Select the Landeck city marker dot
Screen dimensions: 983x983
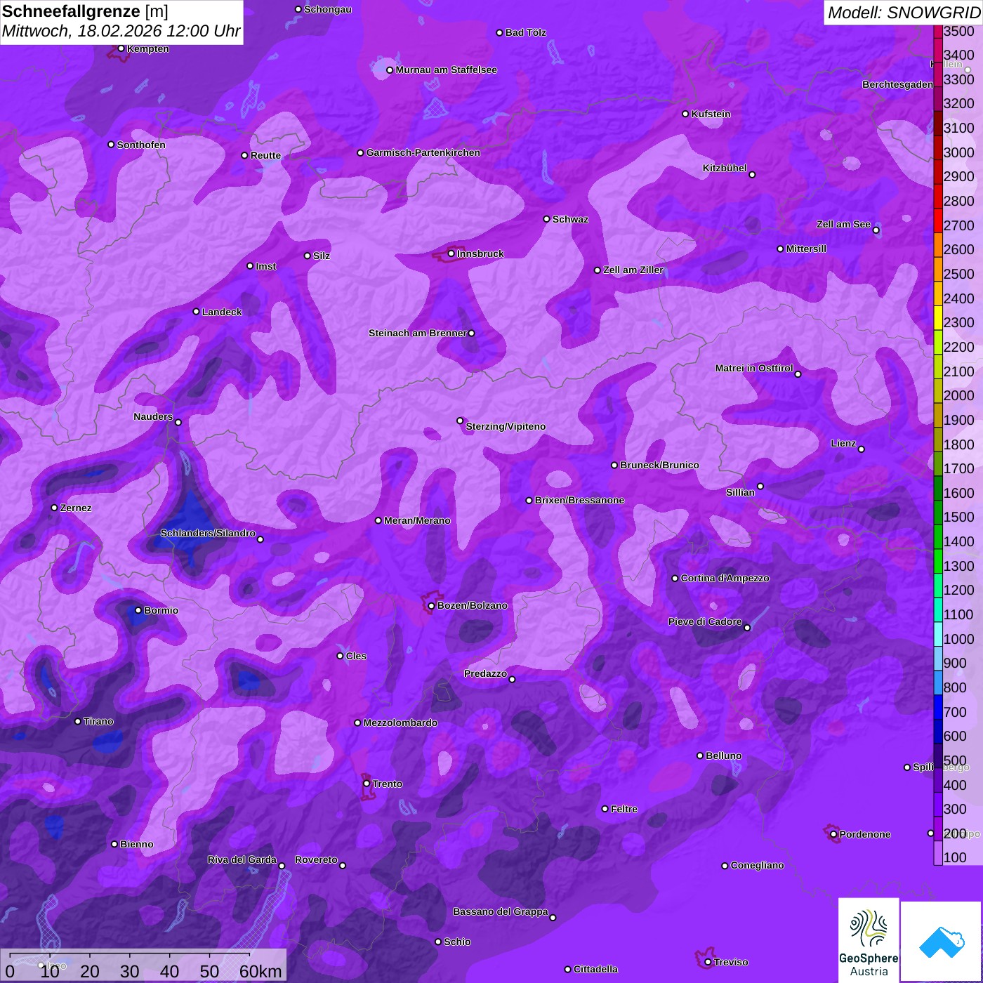197,312
